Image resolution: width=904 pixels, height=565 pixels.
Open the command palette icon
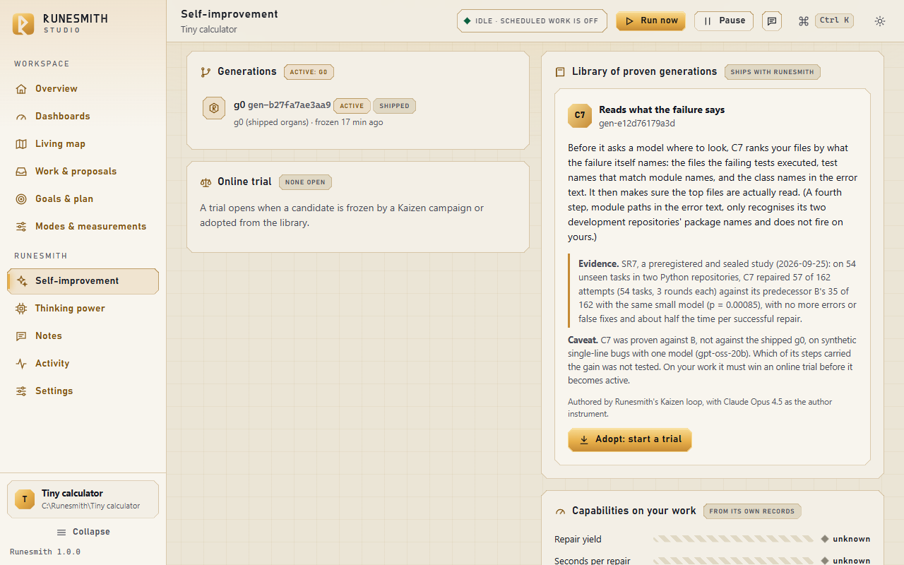coord(803,21)
